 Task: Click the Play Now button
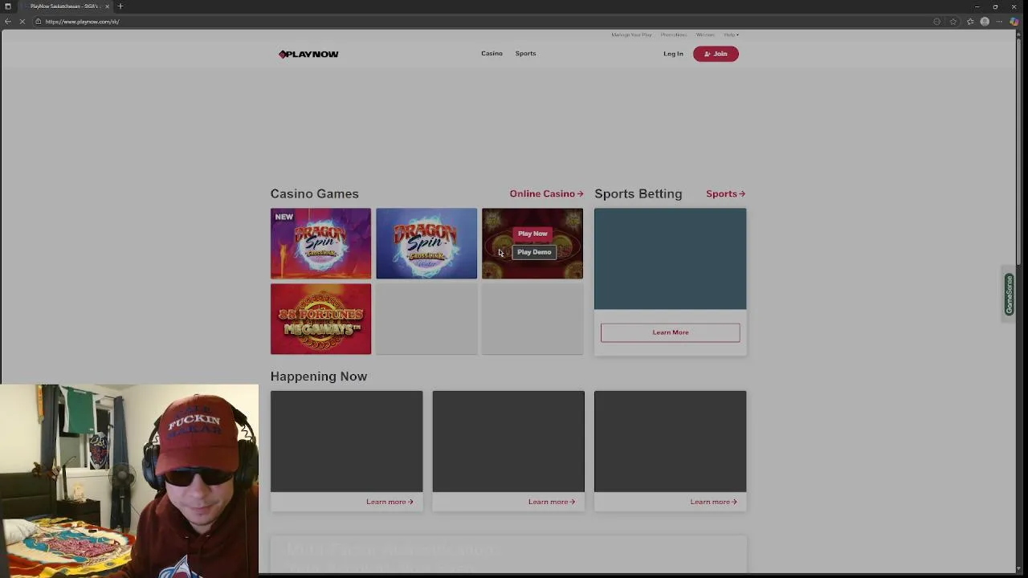[x=532, y=234]
